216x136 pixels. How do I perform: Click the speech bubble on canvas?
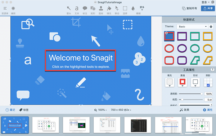click(x=23, y=95)
